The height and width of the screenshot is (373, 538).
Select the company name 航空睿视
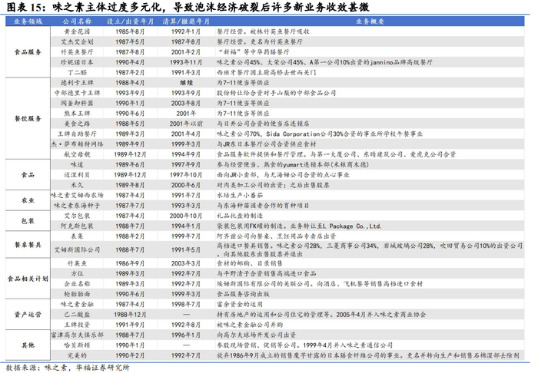[77, 154]
